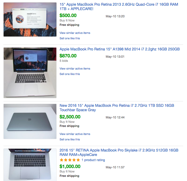Click the $870.00 price
This screenshot has height=181, width=187.
[x=68, y=56]
